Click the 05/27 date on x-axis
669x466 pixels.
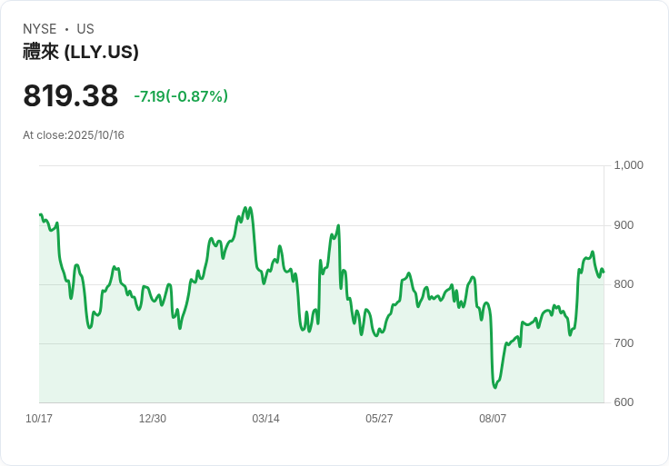click(379, 419)
